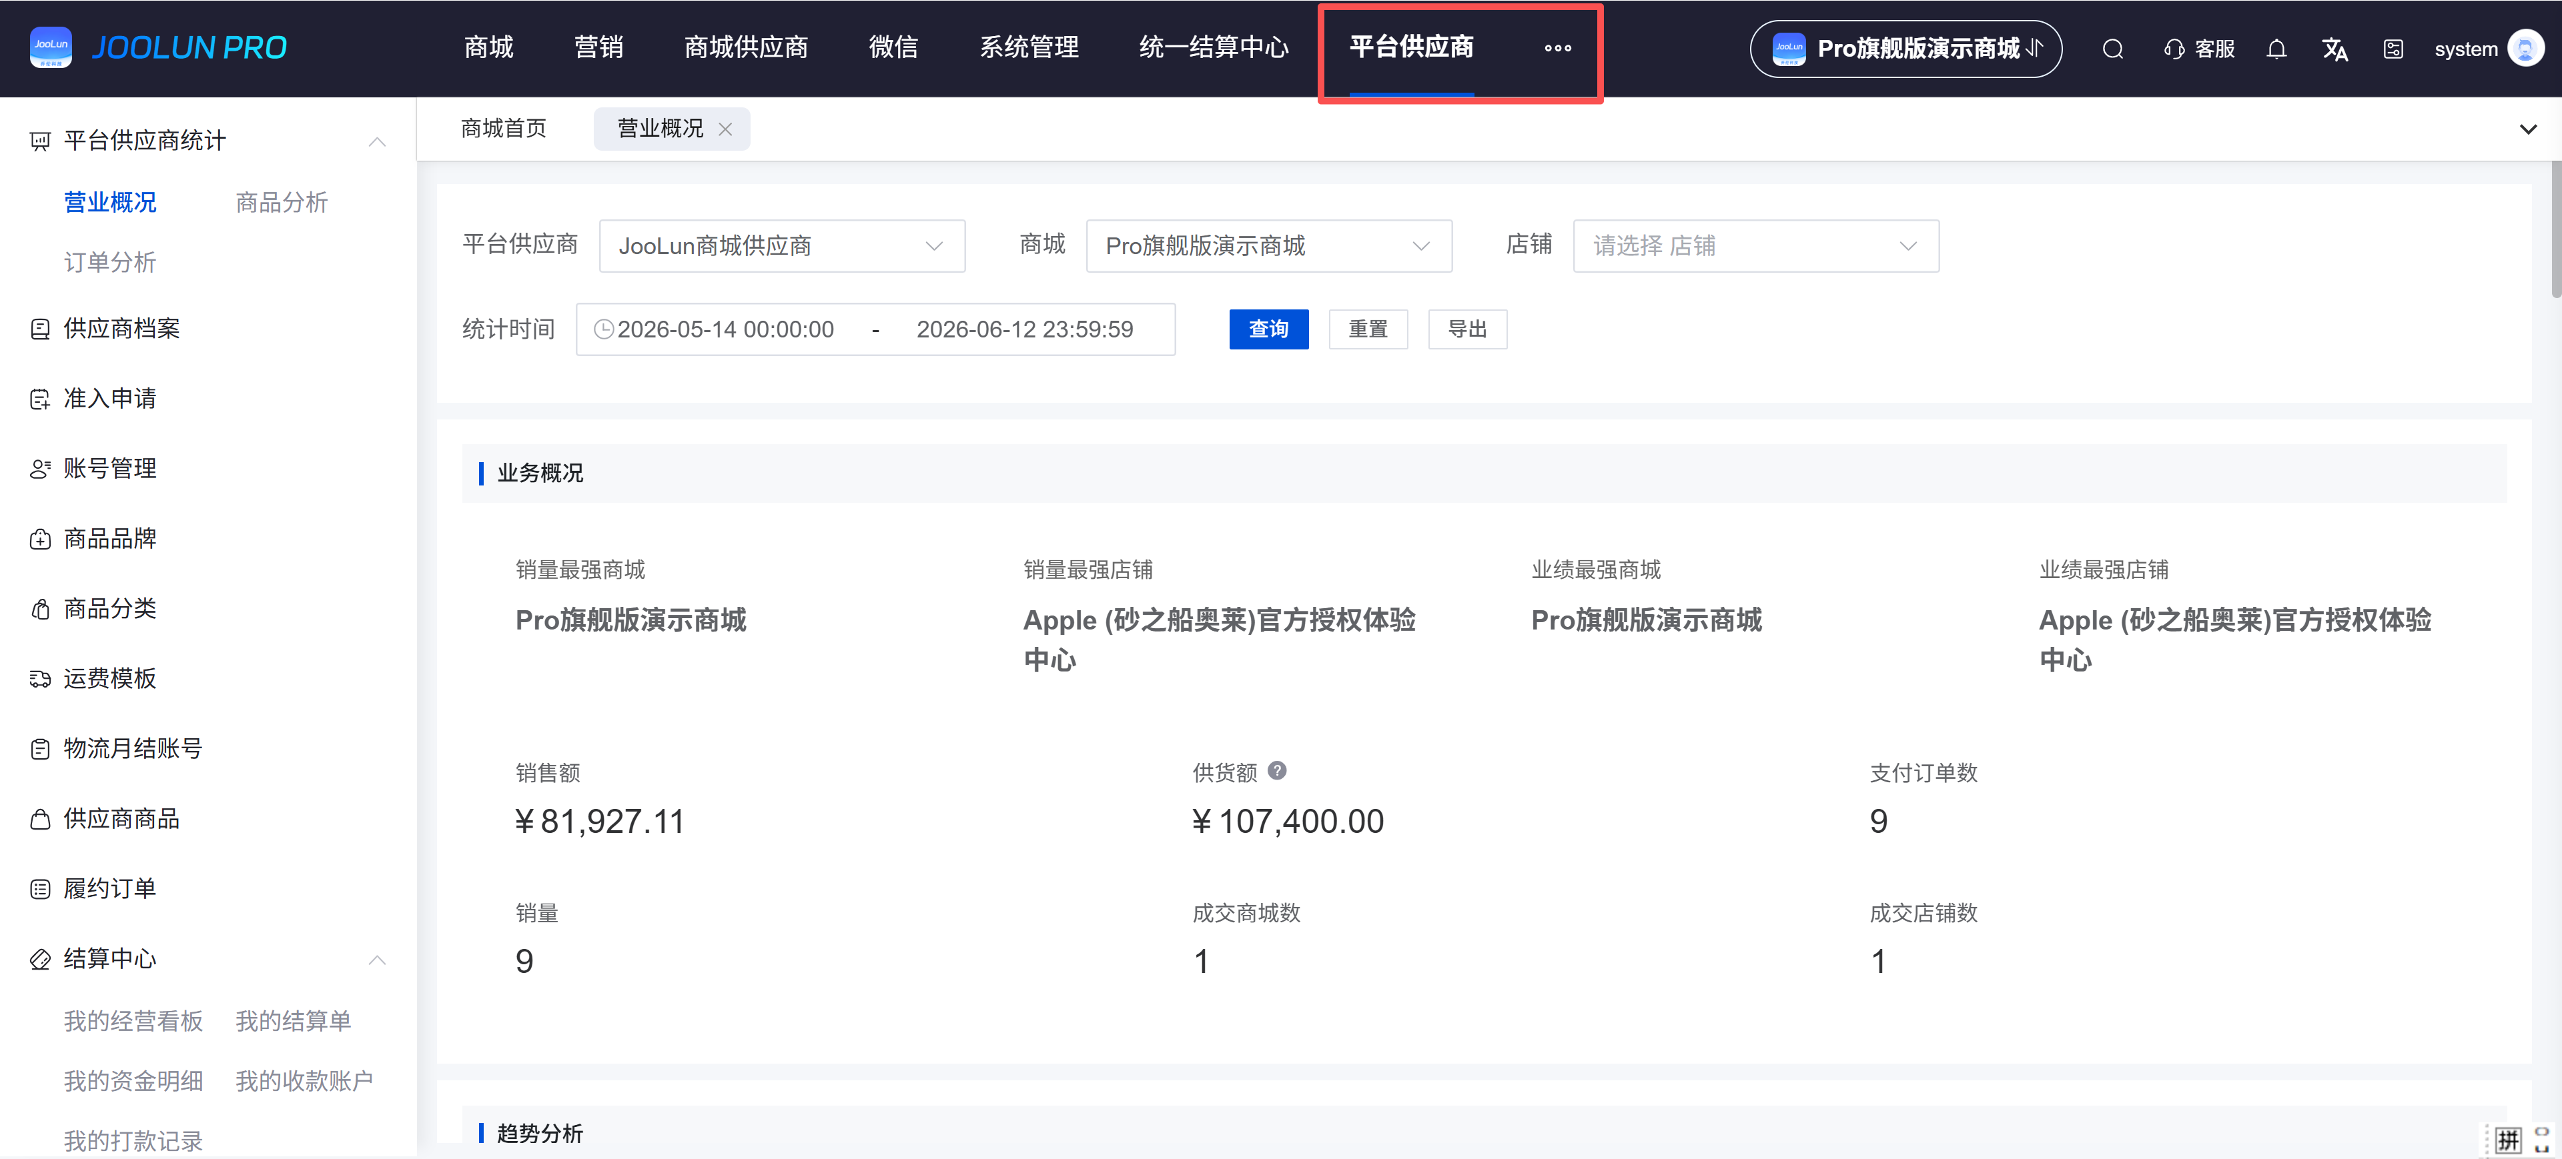This screenshot has height=1159, width=2562.
Task: Open the 平台供应商 dropdown
Action: tap(782, 245)
